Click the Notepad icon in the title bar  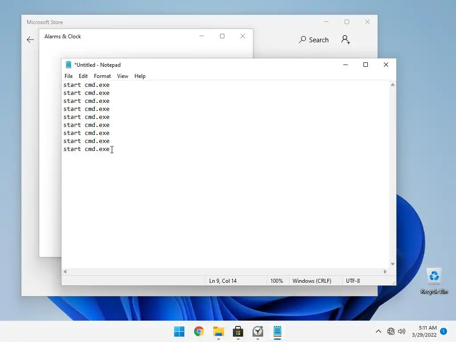click(x=68, y=65)
